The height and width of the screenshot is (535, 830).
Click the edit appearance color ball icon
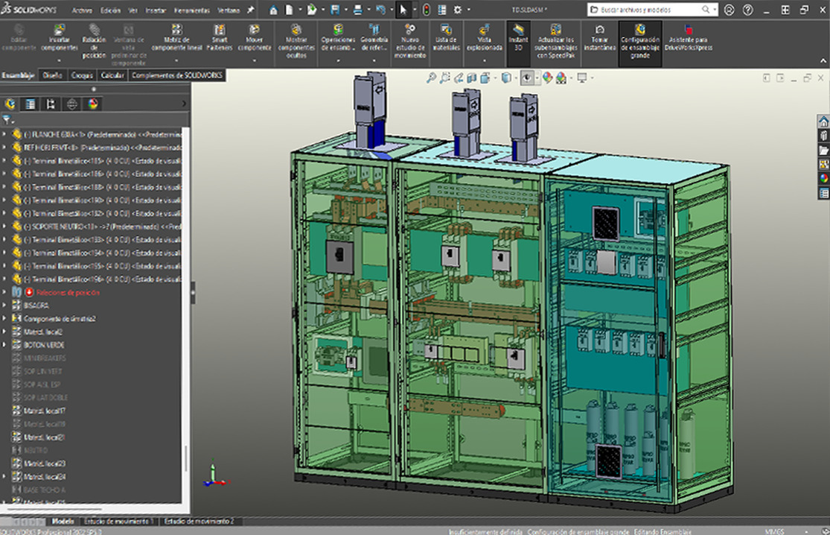(x=548, y=77)
